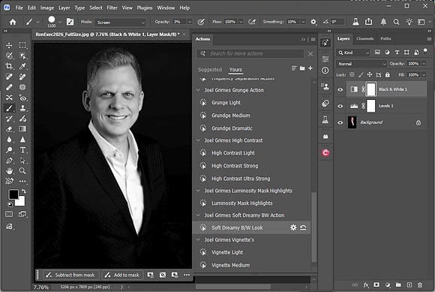Open brush settings panel icon
The image size is (435, 292).
click(x=70, y=22)
